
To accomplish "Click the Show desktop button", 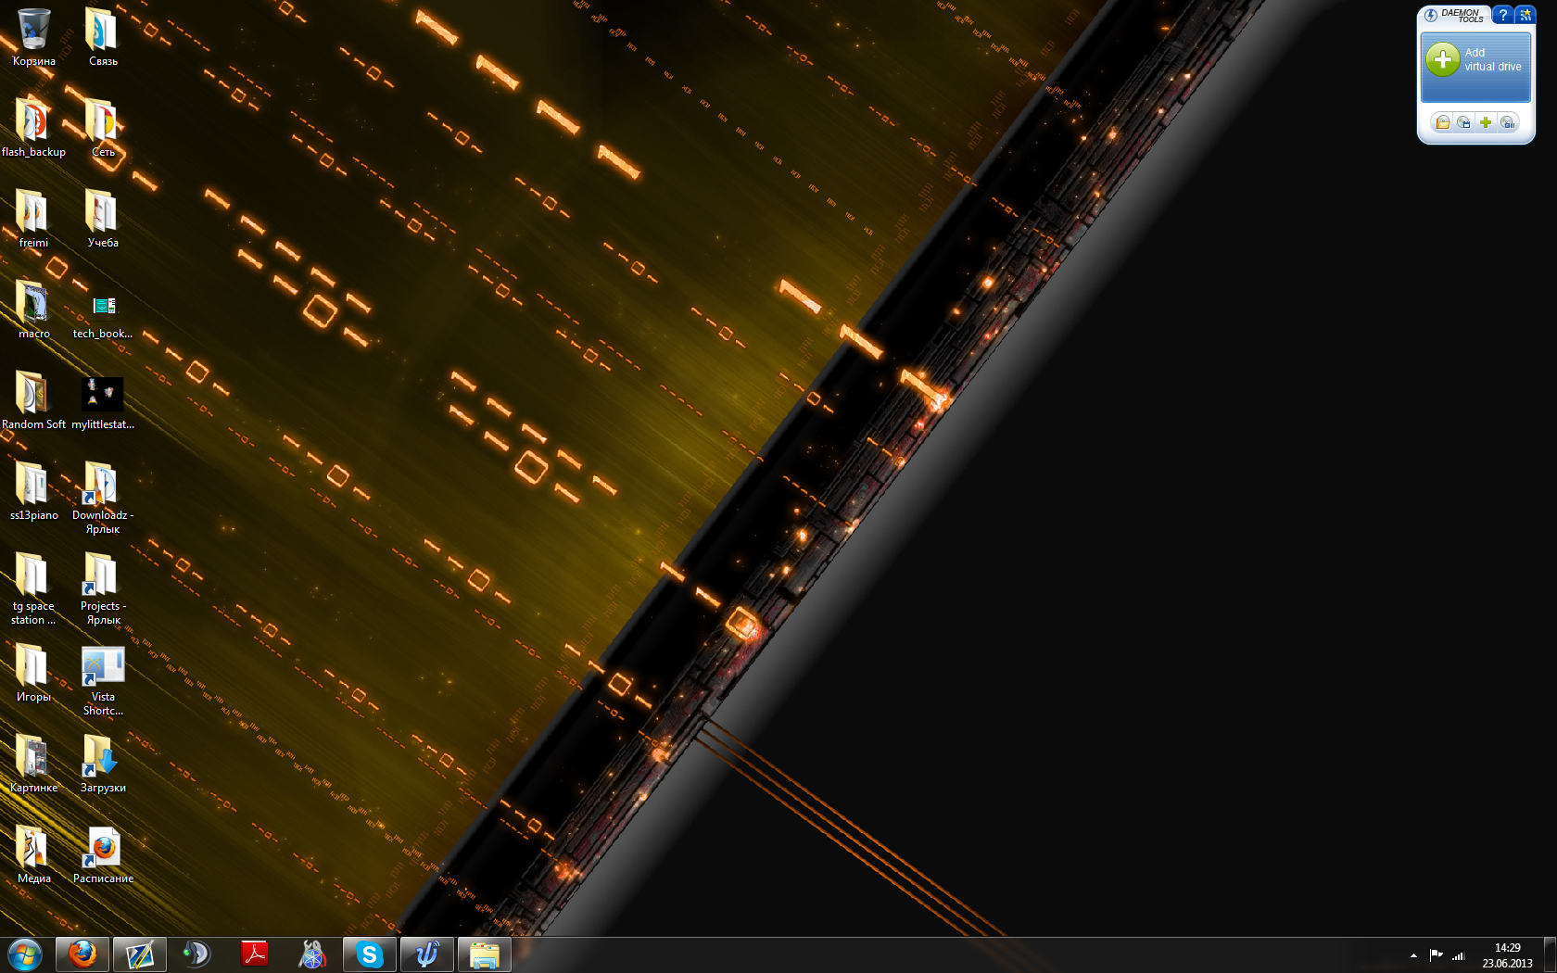I will tap(1550, 955).
